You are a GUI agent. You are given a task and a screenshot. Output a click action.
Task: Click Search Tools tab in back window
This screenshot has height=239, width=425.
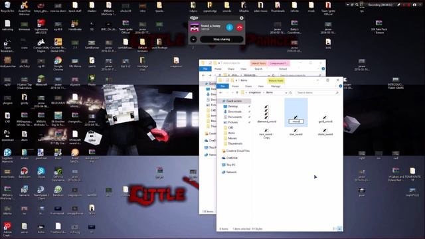coord(258,64)
